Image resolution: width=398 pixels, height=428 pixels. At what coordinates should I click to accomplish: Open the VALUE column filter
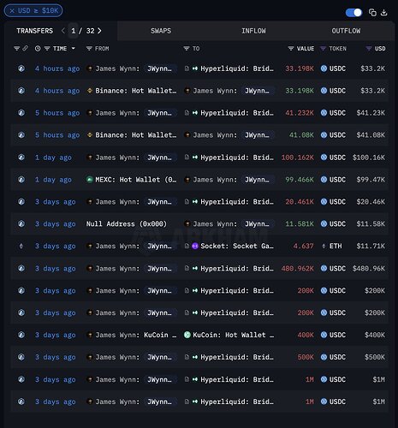click(x=291, y=49)
